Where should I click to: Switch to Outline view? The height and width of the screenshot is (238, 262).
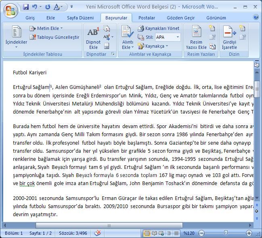tap(169, 233)
